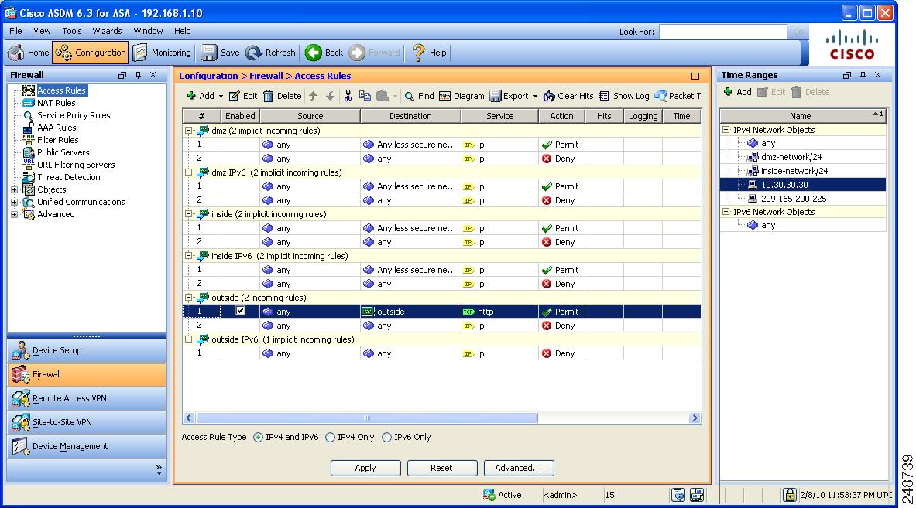Screen dimensions: 916x508
Task: Select dmz-network/24 network object
Action: tap(791, 157)
